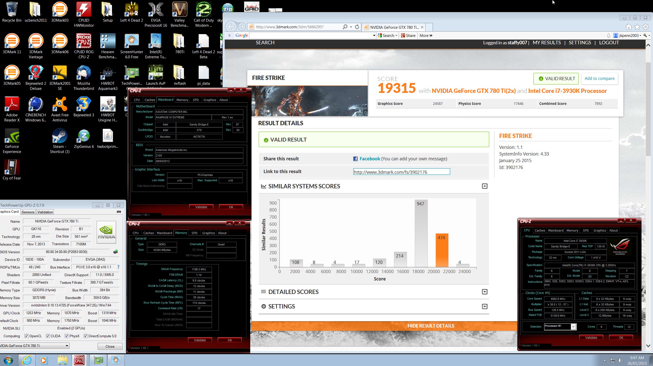The image size is (653, 366).
Task: Open GeForce Experience desktop icon
Action: click(x=12, y=141)
